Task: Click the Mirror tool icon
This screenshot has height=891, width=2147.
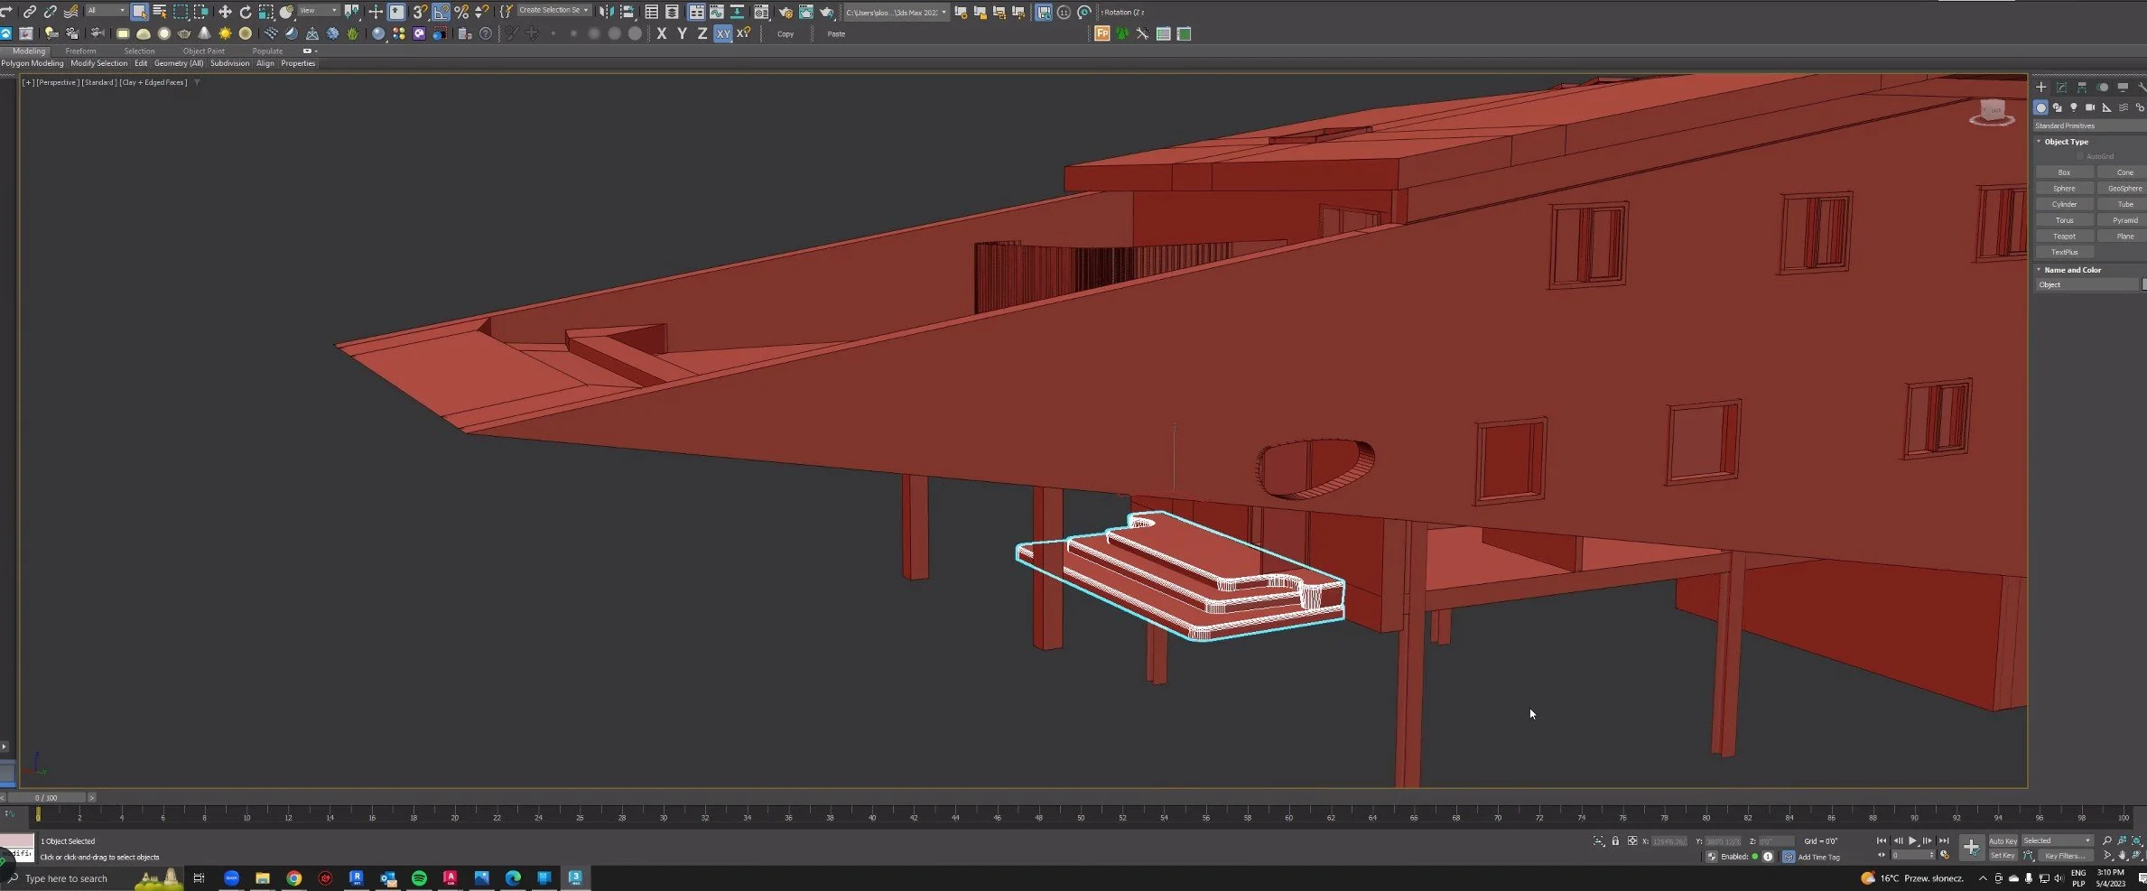Action: [x=607, y=12]
